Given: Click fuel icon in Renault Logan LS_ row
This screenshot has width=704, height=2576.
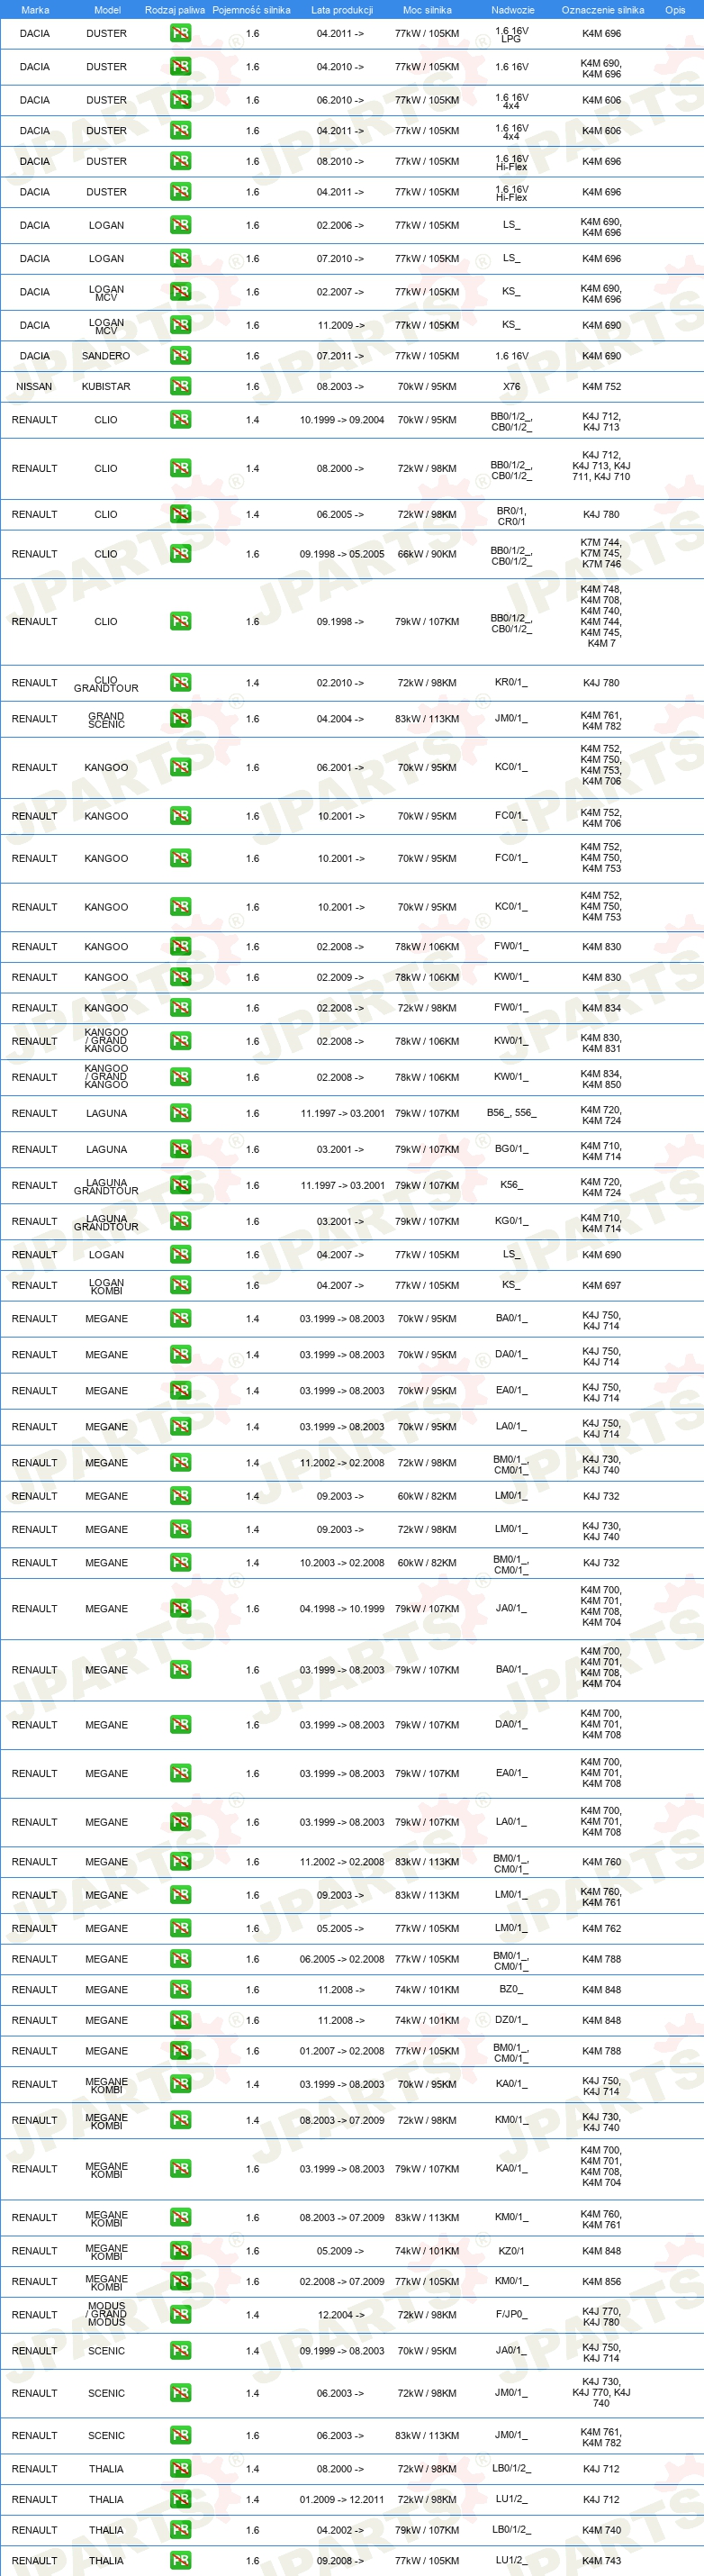Looking at the screenshot, I should click(x=180, y=1255).
